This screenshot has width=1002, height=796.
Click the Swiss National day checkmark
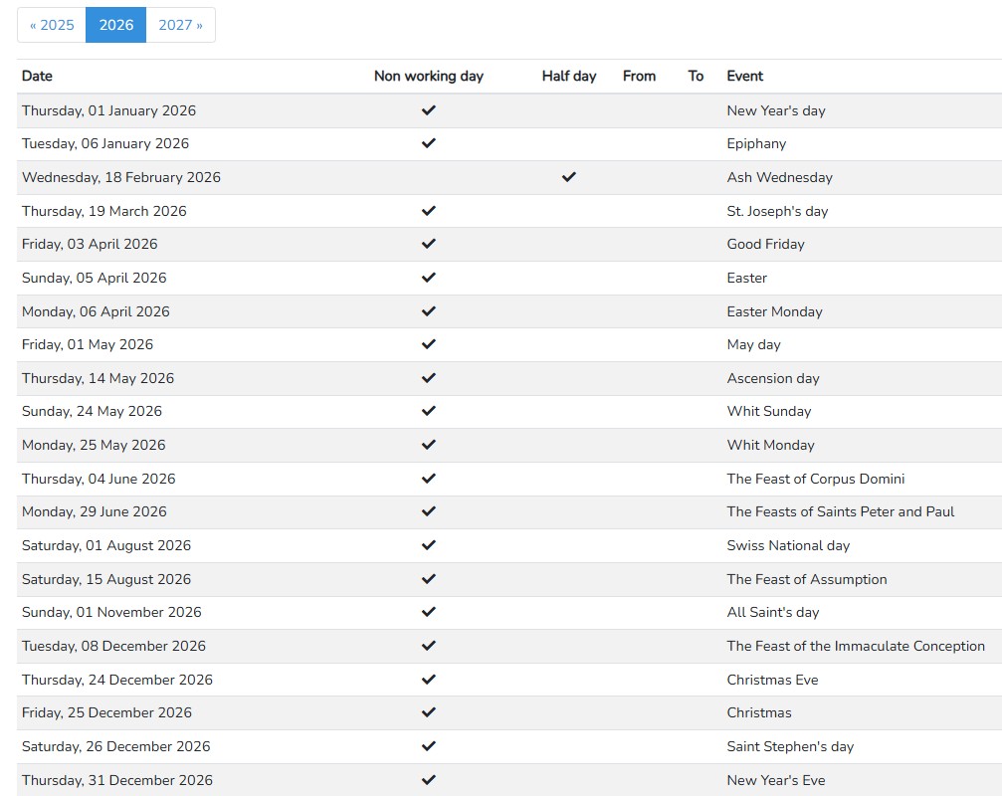click(429, 545)
